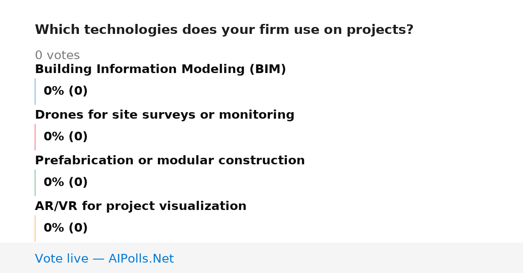Screen dimensions: 523x273
Task: Open the Vote live AIPolls.Net link
Action: [x=104, y=259]
